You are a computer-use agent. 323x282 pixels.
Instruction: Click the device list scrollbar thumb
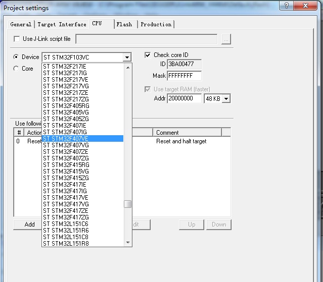click(x=128, y=204)
